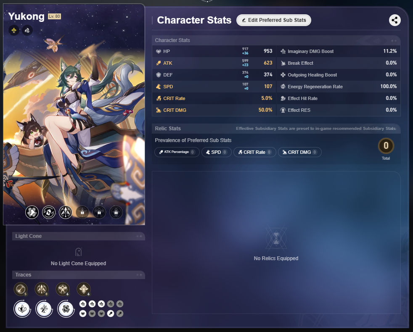Screen dimensions: 413x332
Task: Click the ATK base 599 +23 breakdown
Action: [x=245, y=63]
